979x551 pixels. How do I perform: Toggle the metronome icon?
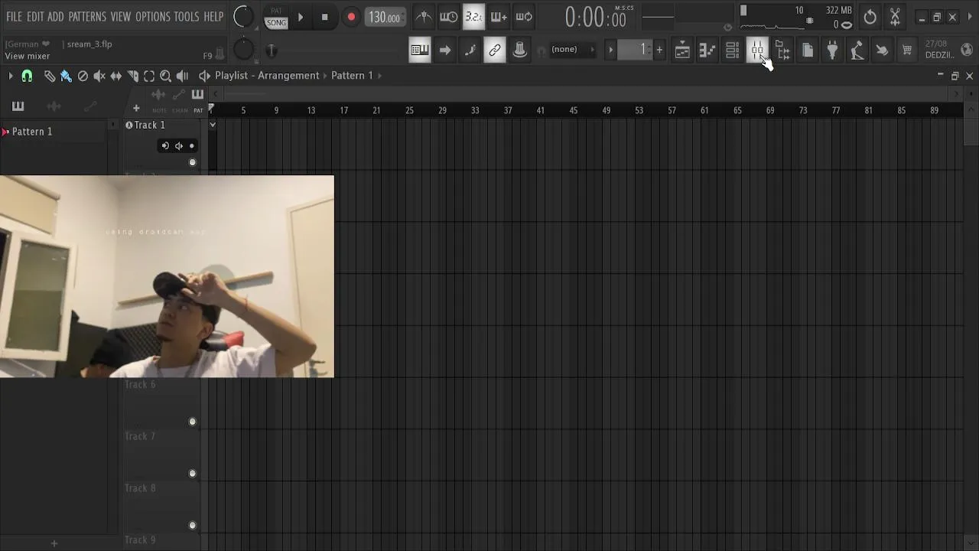tap(423, 17)
